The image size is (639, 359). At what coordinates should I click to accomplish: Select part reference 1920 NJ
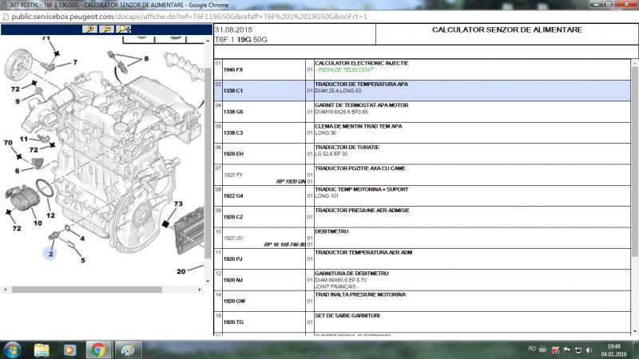233,280
